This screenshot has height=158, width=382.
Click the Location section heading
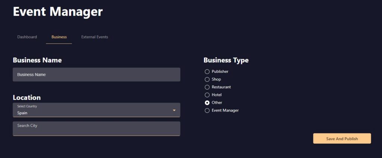point(27,97)
